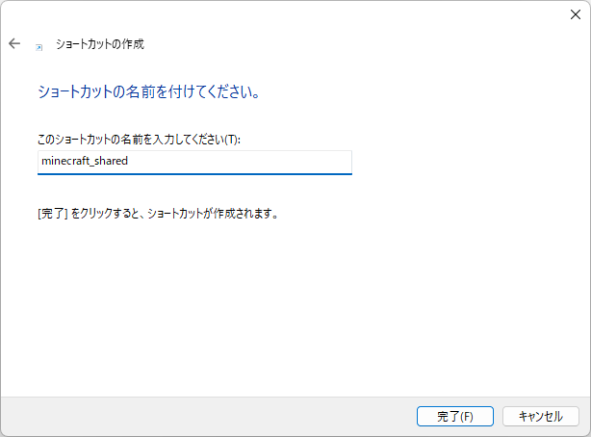
Task: Click the word "minecraft" in the name field
Action: click(64, 162)
